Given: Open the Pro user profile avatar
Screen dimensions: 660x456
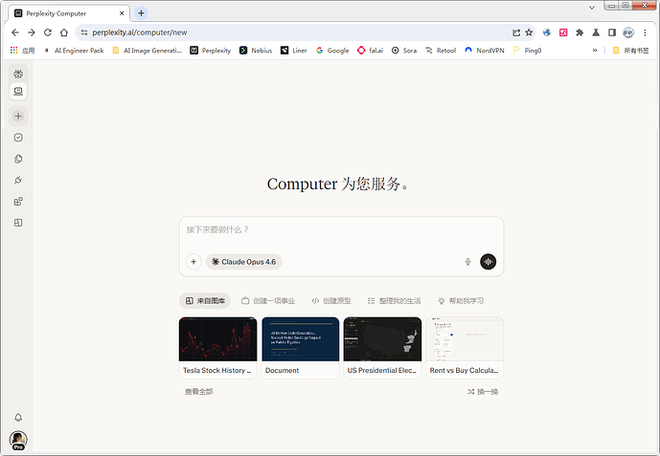Looking at the screenshot, I should (x=18, y=440).
